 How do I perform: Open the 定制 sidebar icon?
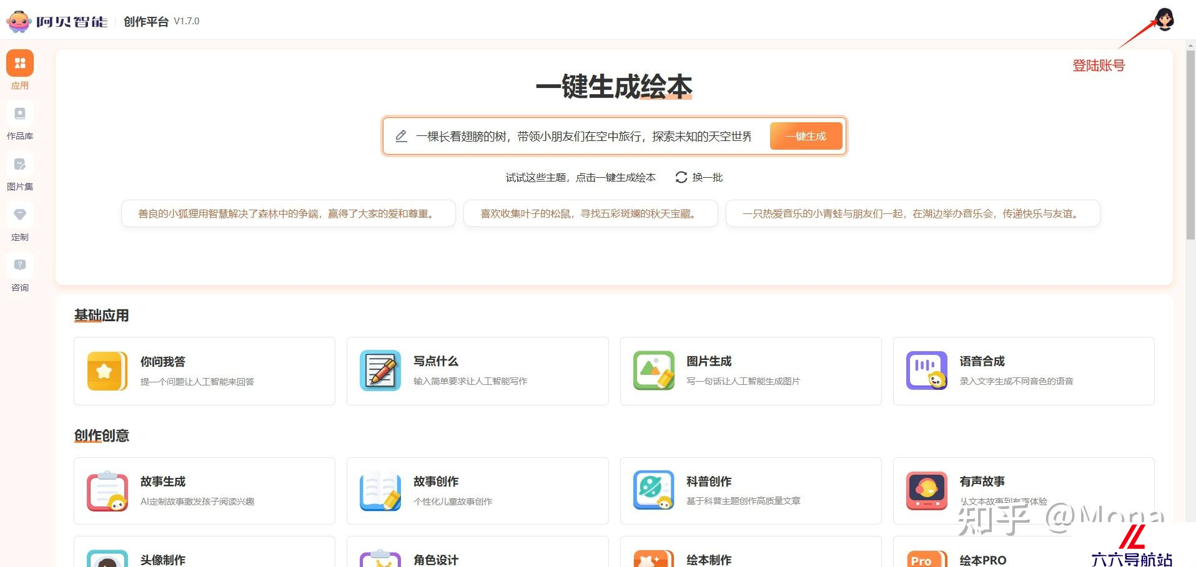tap(20, 215)
